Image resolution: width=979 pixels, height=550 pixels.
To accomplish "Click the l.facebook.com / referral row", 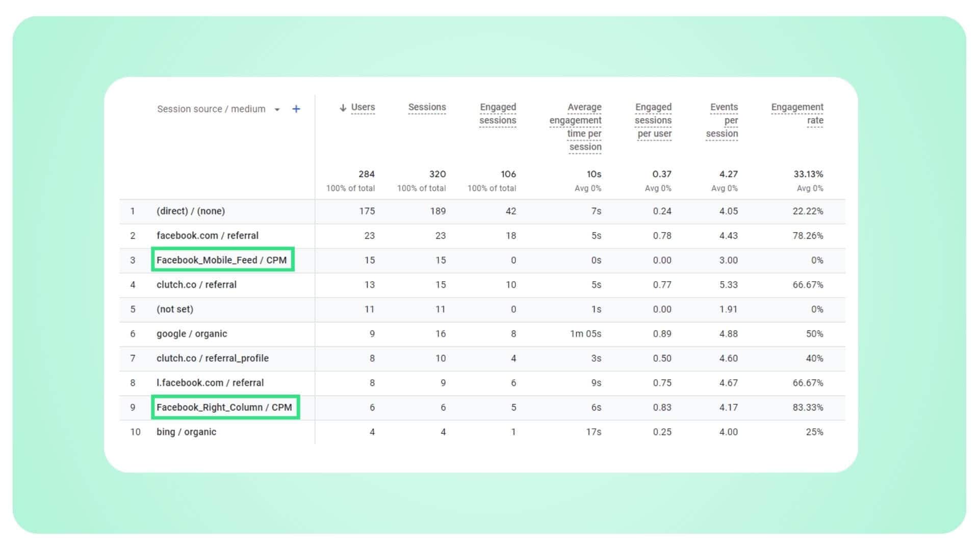I will tap(211, 382).
